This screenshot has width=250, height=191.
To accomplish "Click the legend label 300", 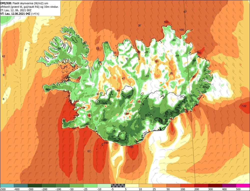I will point(210,189).
